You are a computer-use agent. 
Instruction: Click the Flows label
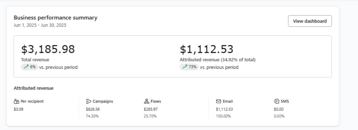point(156,101)
